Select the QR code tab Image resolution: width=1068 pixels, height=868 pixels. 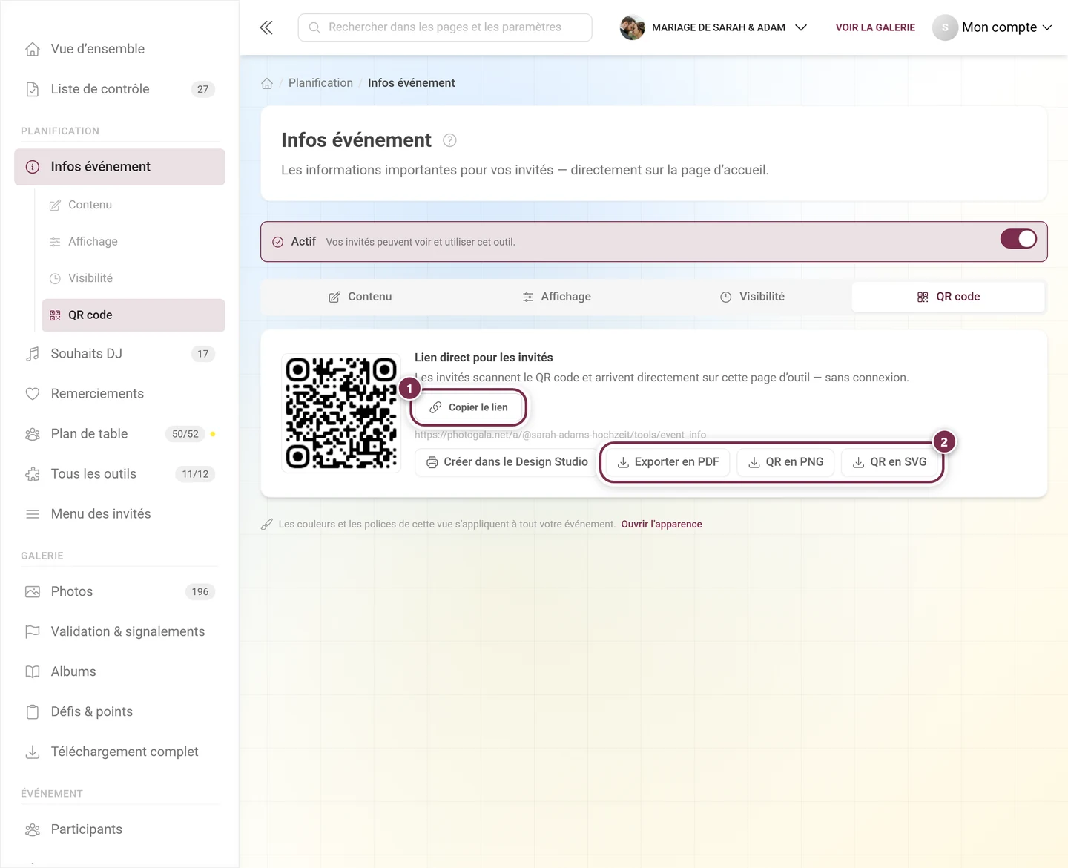point(949,297)
